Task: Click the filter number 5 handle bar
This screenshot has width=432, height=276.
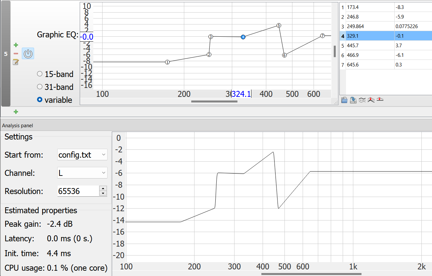Action: (6, 54)
